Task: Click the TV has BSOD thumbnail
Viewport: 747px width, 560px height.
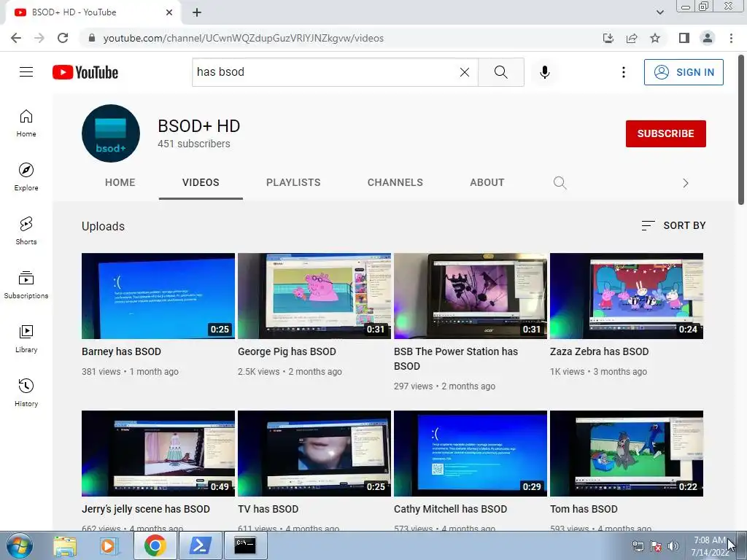Action: tap(314, 454)
